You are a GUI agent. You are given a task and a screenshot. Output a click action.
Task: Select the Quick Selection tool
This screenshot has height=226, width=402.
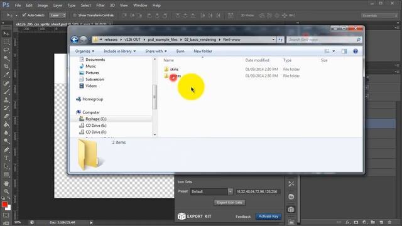(x=6, y=58)
